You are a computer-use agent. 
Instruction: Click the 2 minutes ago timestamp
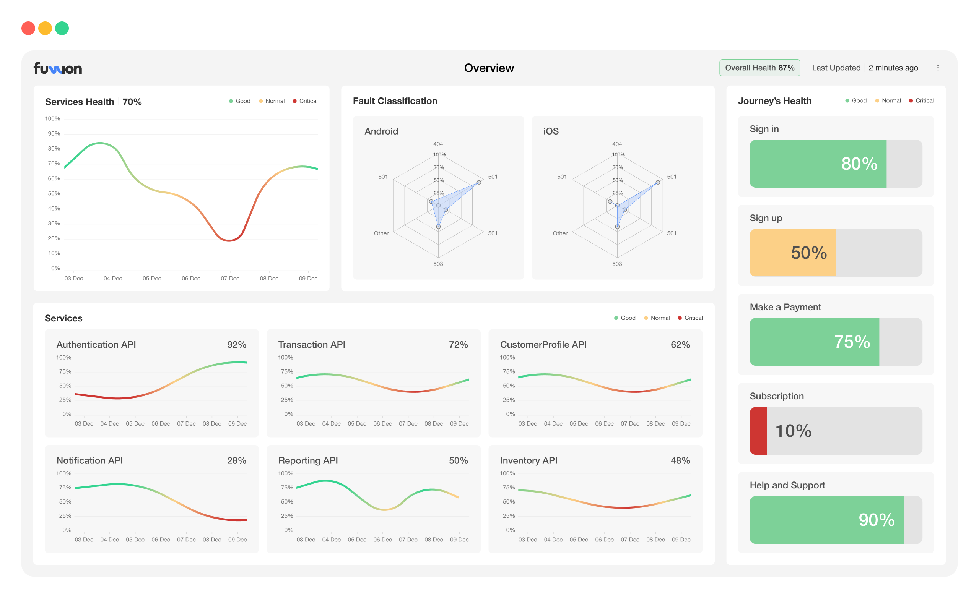pos(893,68)
